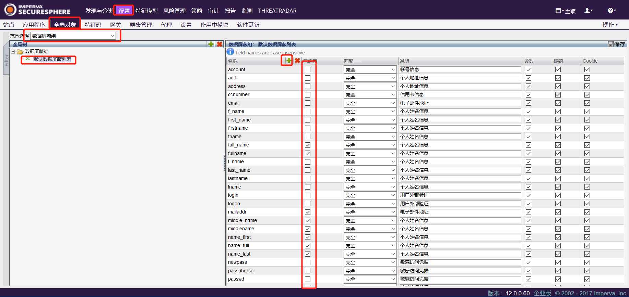Open the 配置 main menu
629x297 pixels.
click(x=124, y=11)
